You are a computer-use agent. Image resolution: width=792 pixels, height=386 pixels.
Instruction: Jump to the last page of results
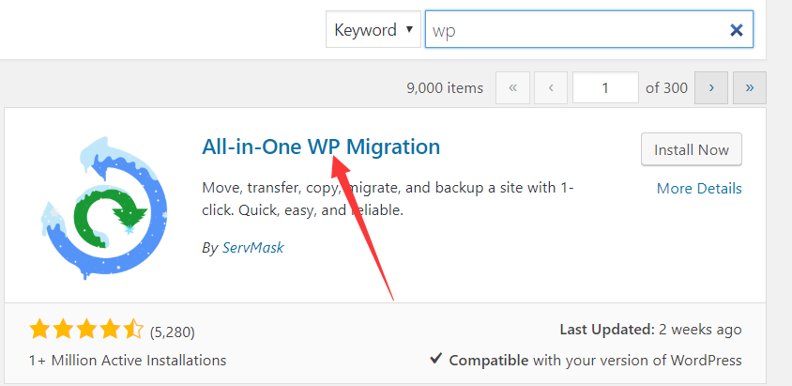pos(749,87)
